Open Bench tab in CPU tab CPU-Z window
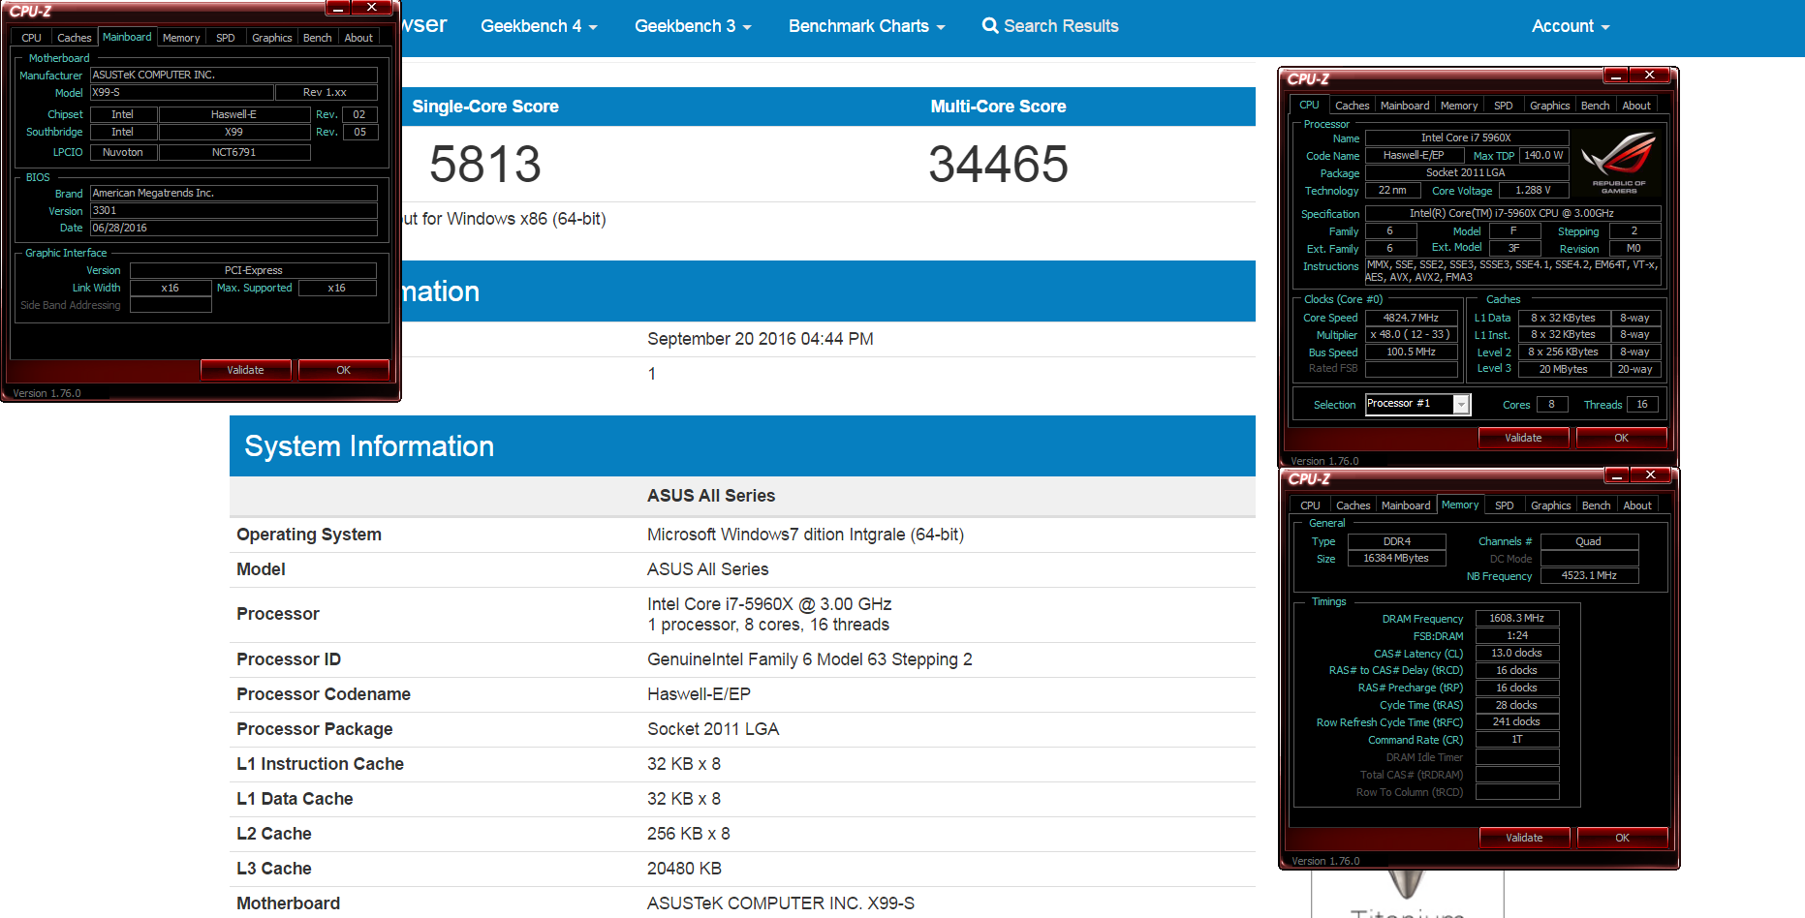 (x=1595, y=106)
